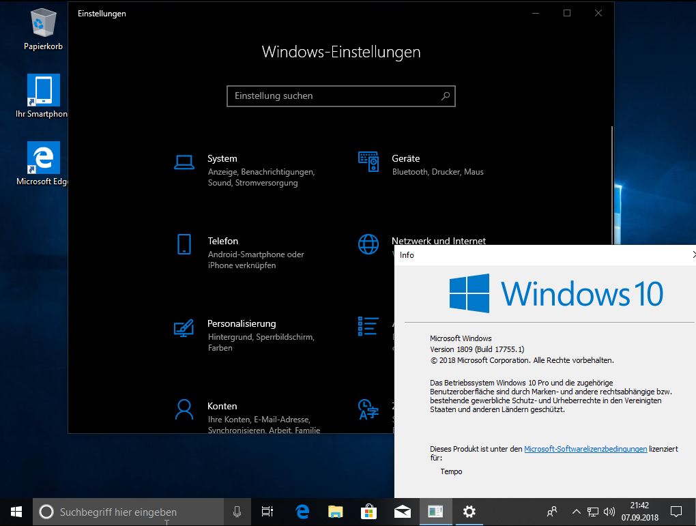Open the Netzwerk und Internet globe icon
Image resolution: width=696 pixels, height=526 pixels.
(368, 244)
